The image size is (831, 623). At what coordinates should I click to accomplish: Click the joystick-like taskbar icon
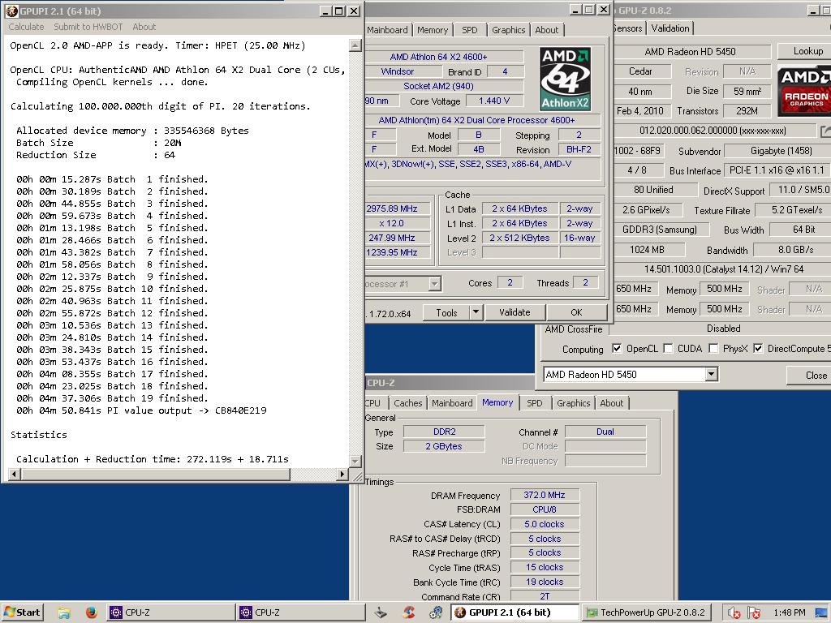[381, 612]
